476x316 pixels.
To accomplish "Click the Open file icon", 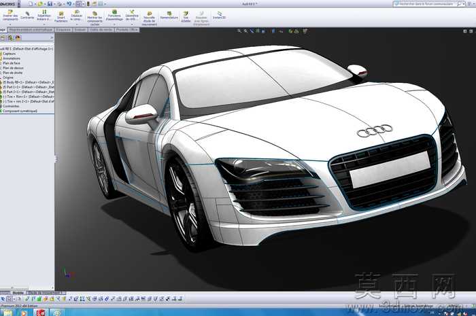I will (x=40, y=3).
